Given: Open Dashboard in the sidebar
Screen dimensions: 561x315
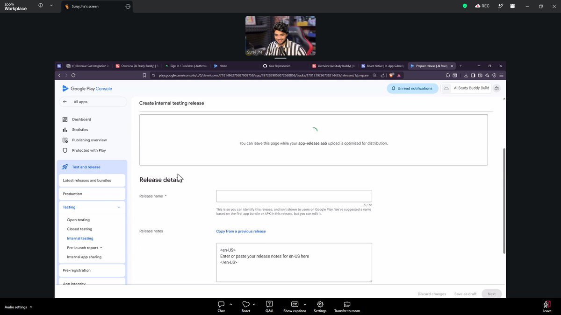Looking at the screenshot, I should pos(81,119).
